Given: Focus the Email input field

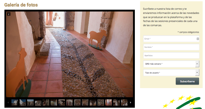Looking at the screenshot, I should [x=171, y=39].
